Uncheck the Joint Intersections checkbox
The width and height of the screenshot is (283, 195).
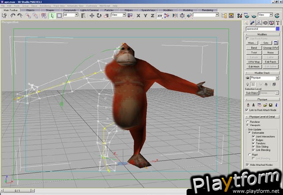point(253,136)
